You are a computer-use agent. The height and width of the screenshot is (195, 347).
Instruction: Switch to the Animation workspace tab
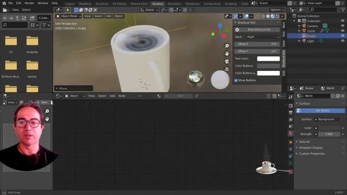[174, 4]
